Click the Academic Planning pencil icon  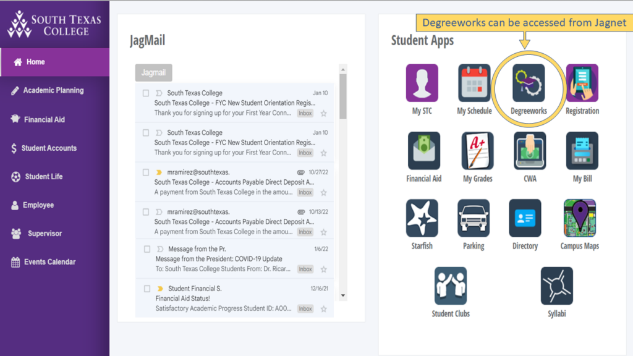pyautogui.click(x=15, y=90)
